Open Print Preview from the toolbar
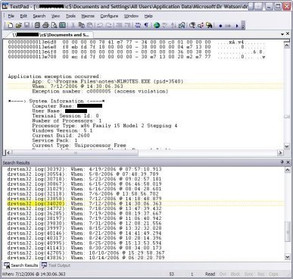 [x=54, y=25]
